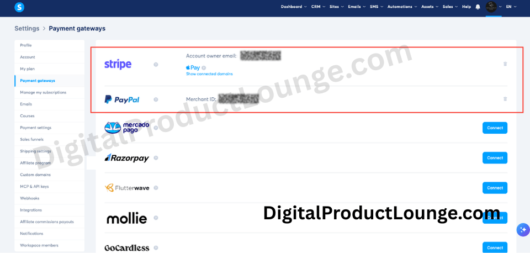Click the help icon next to Mercado Pago
The width and height of the screenshot is (530, 253).
click(156, 128)
